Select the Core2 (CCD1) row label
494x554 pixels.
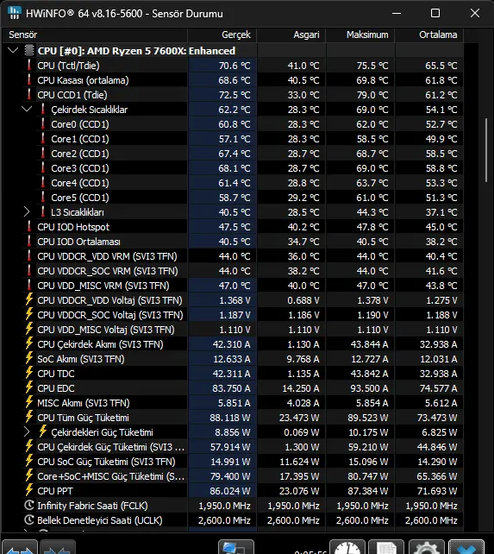click(x=80, y=154)
